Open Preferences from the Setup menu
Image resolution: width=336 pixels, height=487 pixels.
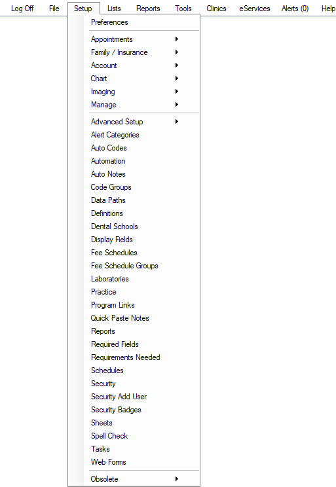point(134,22)
